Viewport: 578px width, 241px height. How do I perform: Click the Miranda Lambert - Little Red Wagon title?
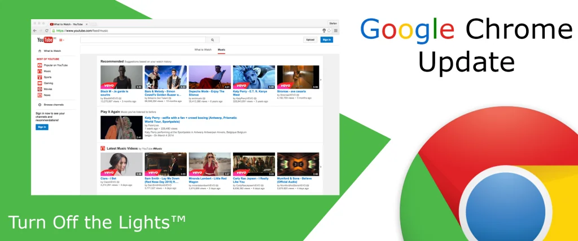[x=207, y=180]
